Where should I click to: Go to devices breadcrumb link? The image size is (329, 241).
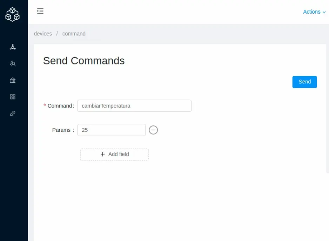43,34
